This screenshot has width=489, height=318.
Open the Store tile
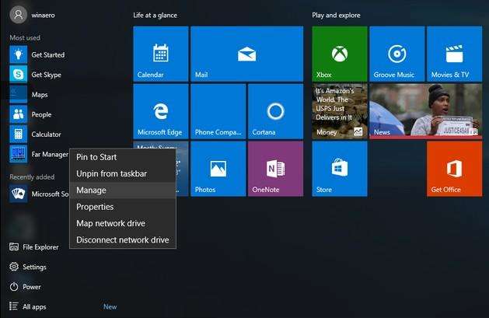click(340, 169)
